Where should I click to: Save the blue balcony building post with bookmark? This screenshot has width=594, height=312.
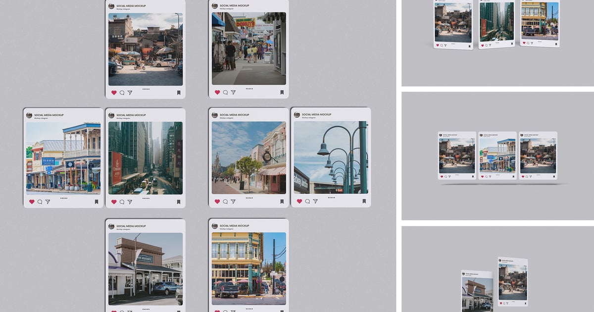coord(97,202)
